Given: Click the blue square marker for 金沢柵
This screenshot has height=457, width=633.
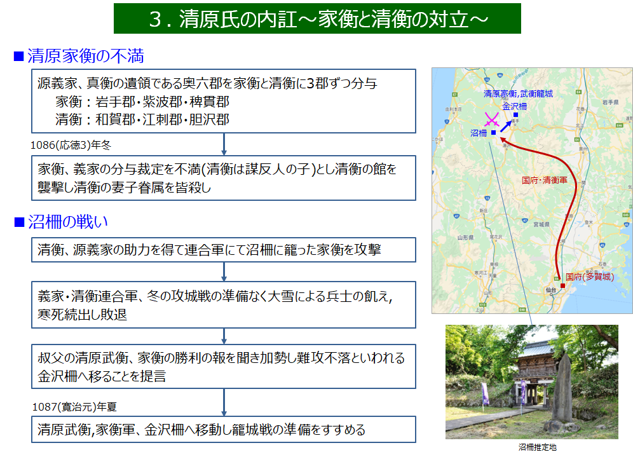Looking at the screenshot, I should (515, 115).
